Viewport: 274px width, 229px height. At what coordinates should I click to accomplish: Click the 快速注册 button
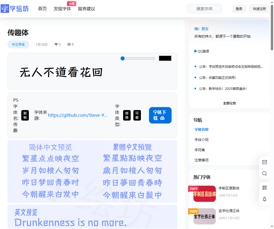click(259, 9)
